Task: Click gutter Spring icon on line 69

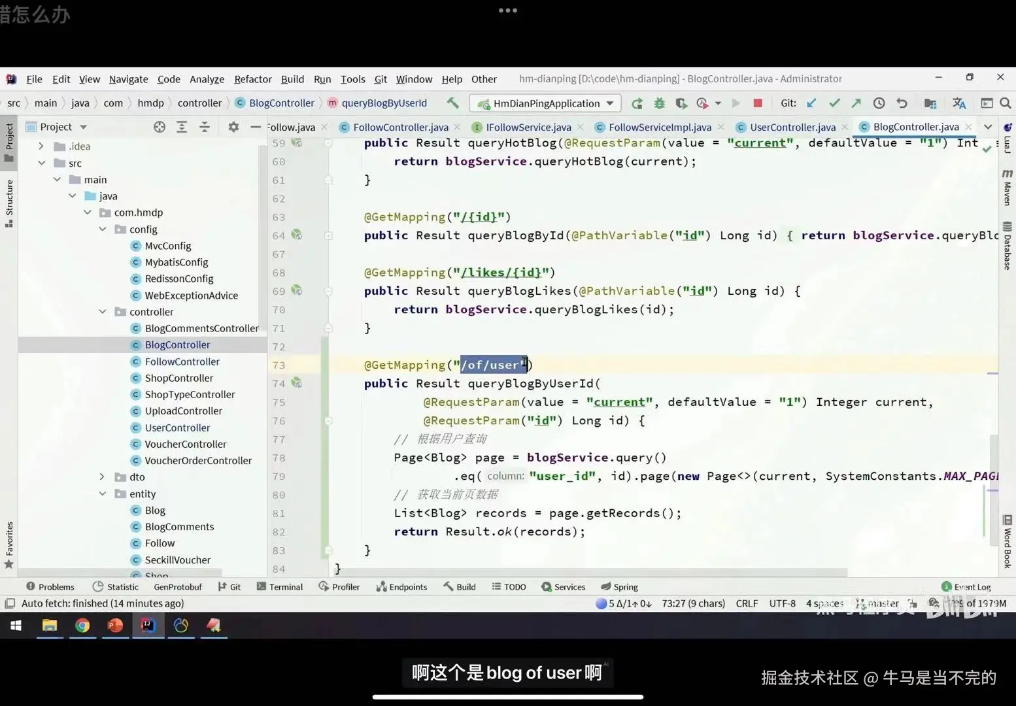Action: point(297,290)
